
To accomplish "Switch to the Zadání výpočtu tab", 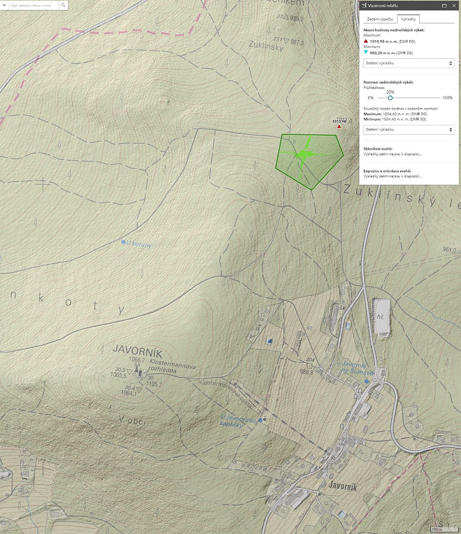I will [380, 19].
